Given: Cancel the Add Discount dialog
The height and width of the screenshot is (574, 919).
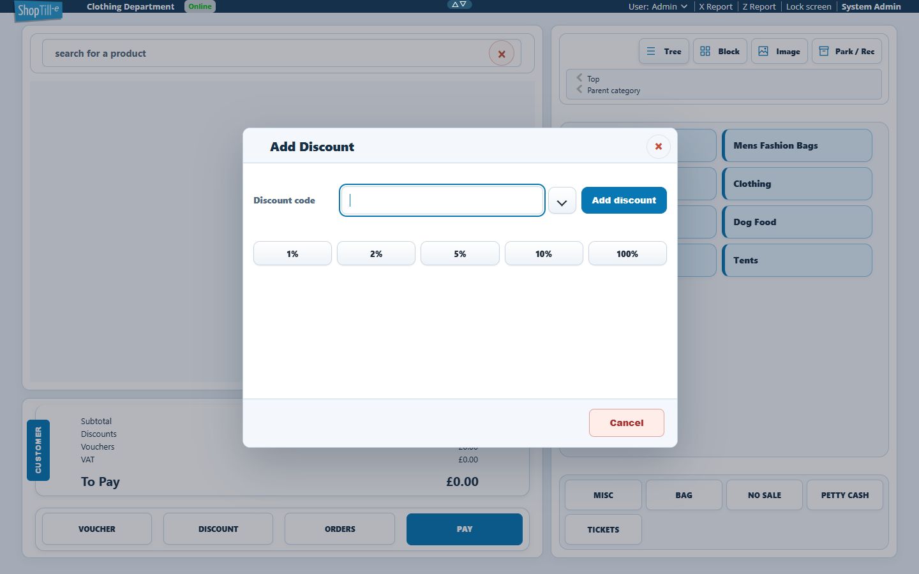Looking at the screenshot, I should point(626,423).
